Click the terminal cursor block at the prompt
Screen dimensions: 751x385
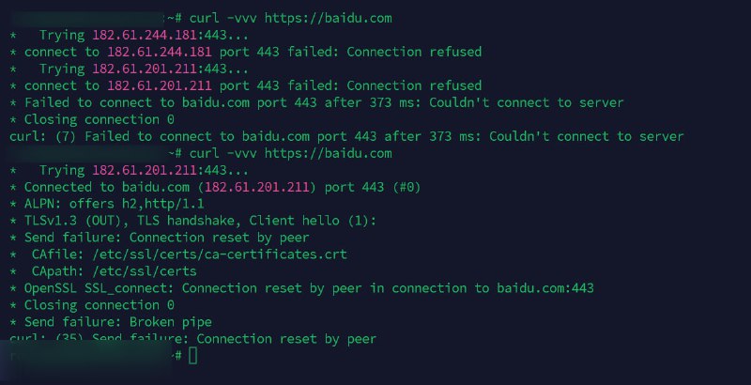coord(192,356)
